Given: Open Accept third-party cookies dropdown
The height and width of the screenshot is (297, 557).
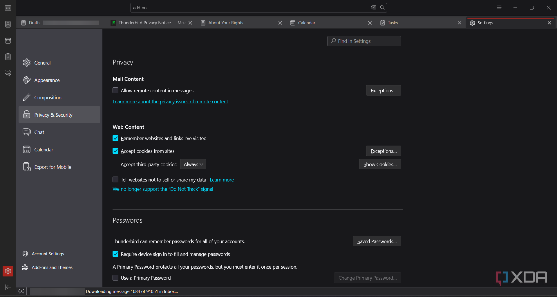Looking at the screenshot, I should pyautogui.click(x=193, y=164).
